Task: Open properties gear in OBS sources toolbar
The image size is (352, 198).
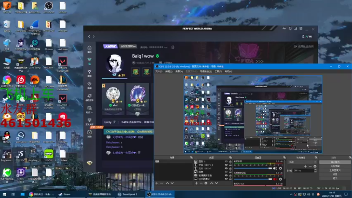Action: tap(206, 183)
